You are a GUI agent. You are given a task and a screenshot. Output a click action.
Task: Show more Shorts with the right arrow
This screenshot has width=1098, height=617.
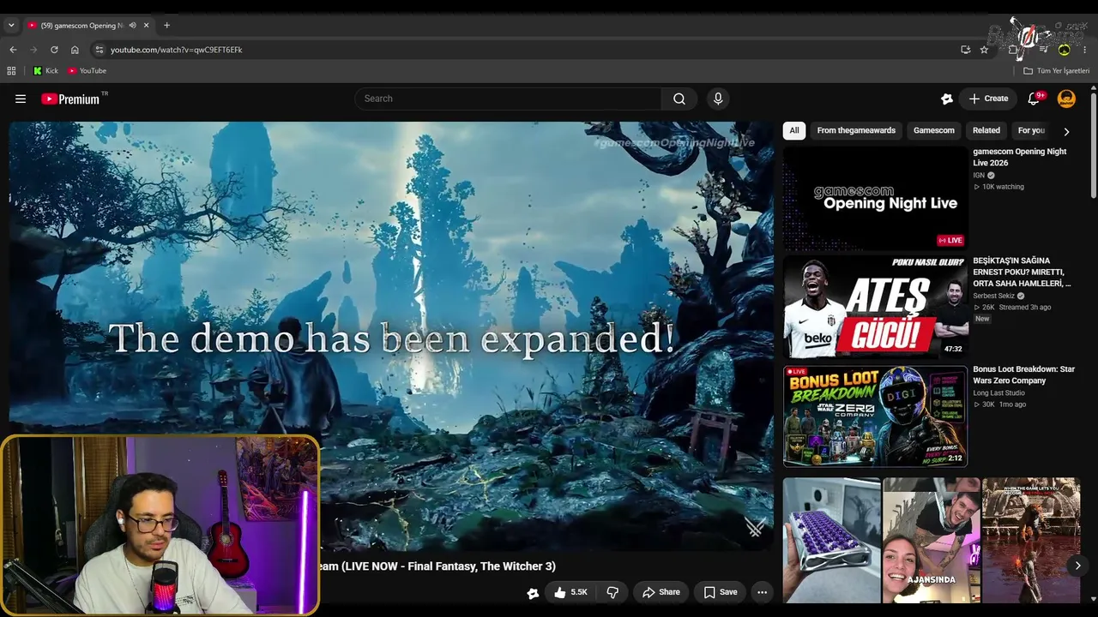pyautogui.click(x=1077, y=566)
